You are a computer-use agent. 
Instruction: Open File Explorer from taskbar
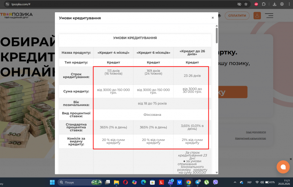116,182
